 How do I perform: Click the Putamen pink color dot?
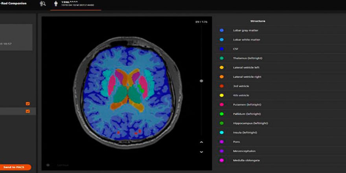(222, 105)
